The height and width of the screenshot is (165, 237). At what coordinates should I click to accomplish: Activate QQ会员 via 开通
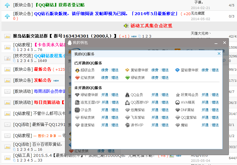(155, 95)
